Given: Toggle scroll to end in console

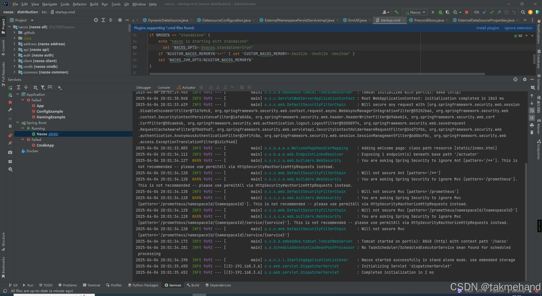Looking at the screenshot, I should [532, 118].
